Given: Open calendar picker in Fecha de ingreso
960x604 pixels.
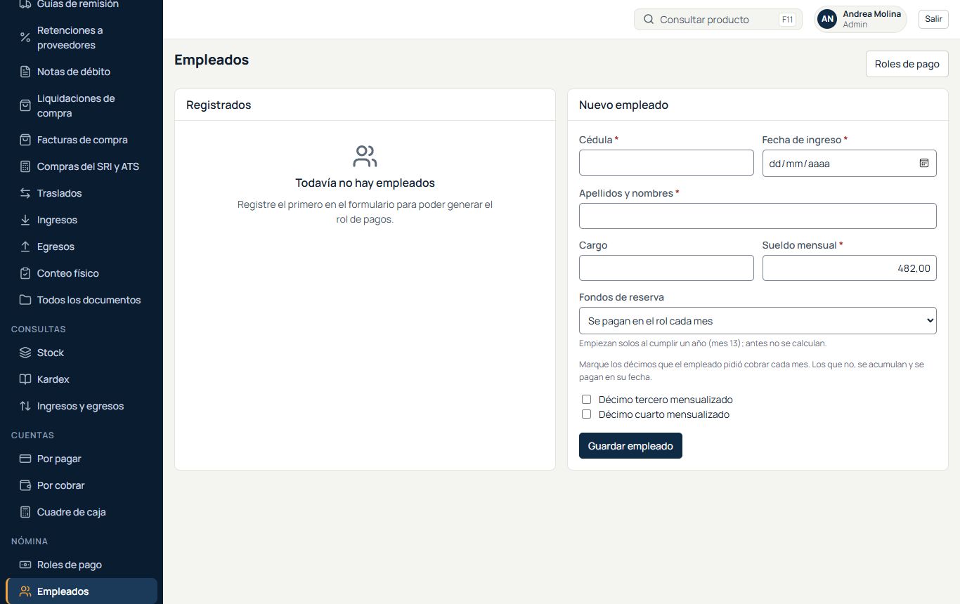Looking at the screenshot, I should click(x=924, y=163).
